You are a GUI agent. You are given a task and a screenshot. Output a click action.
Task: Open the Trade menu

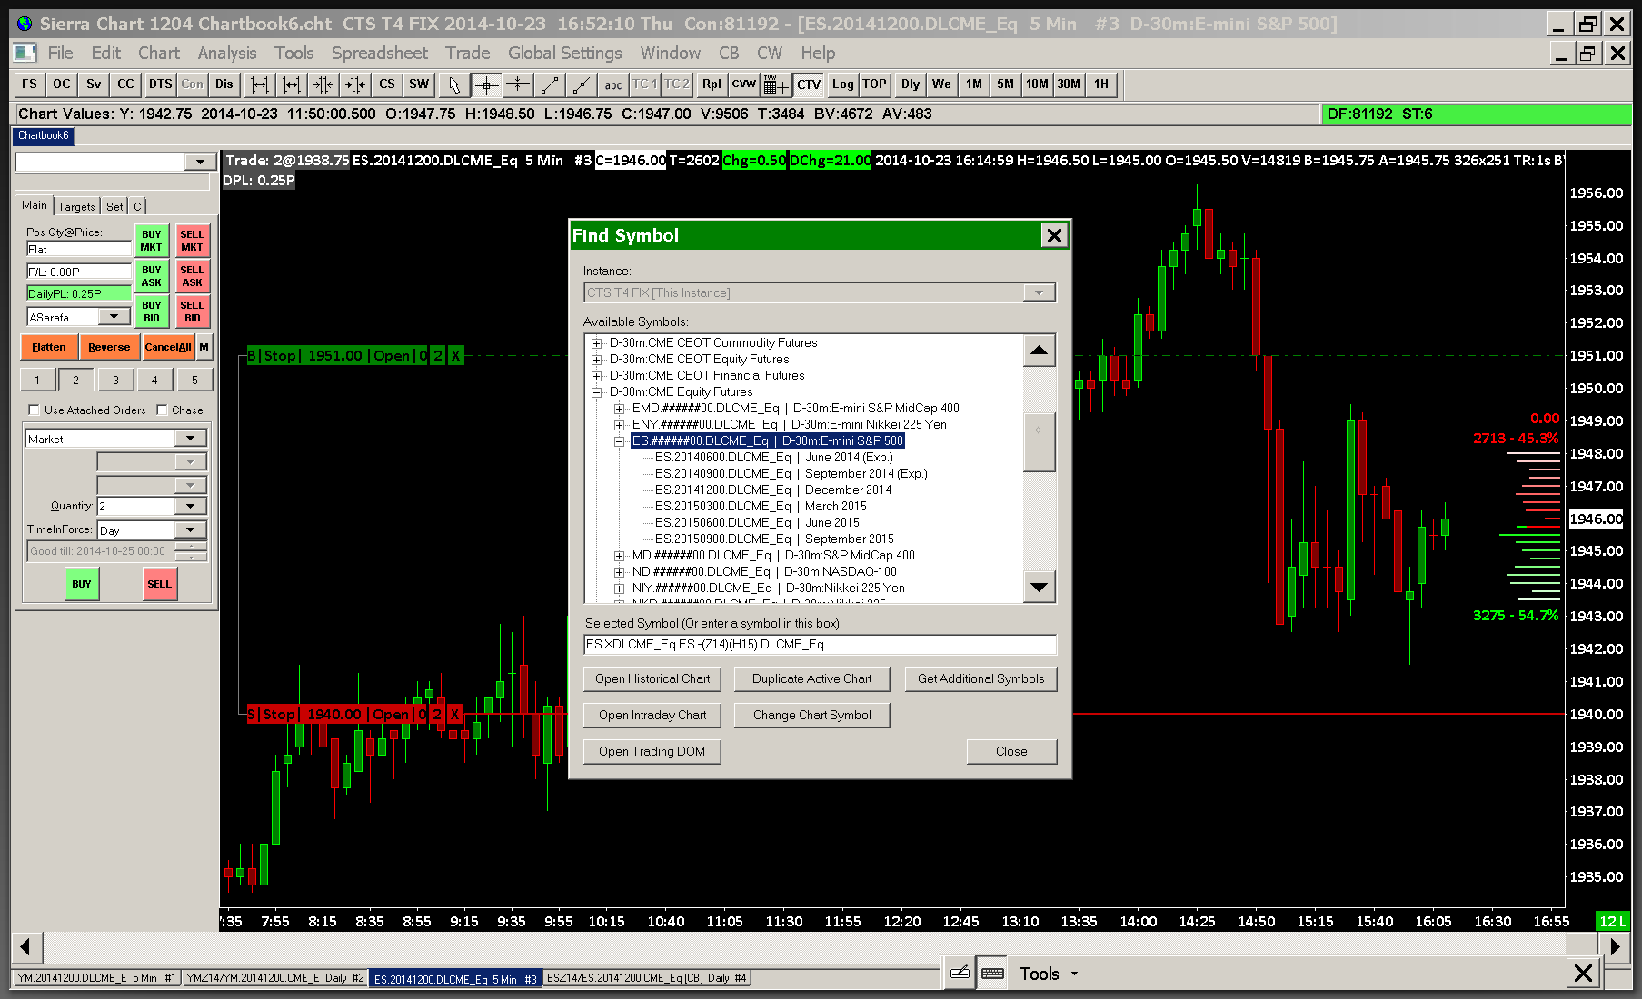click(x=467, y=54)
